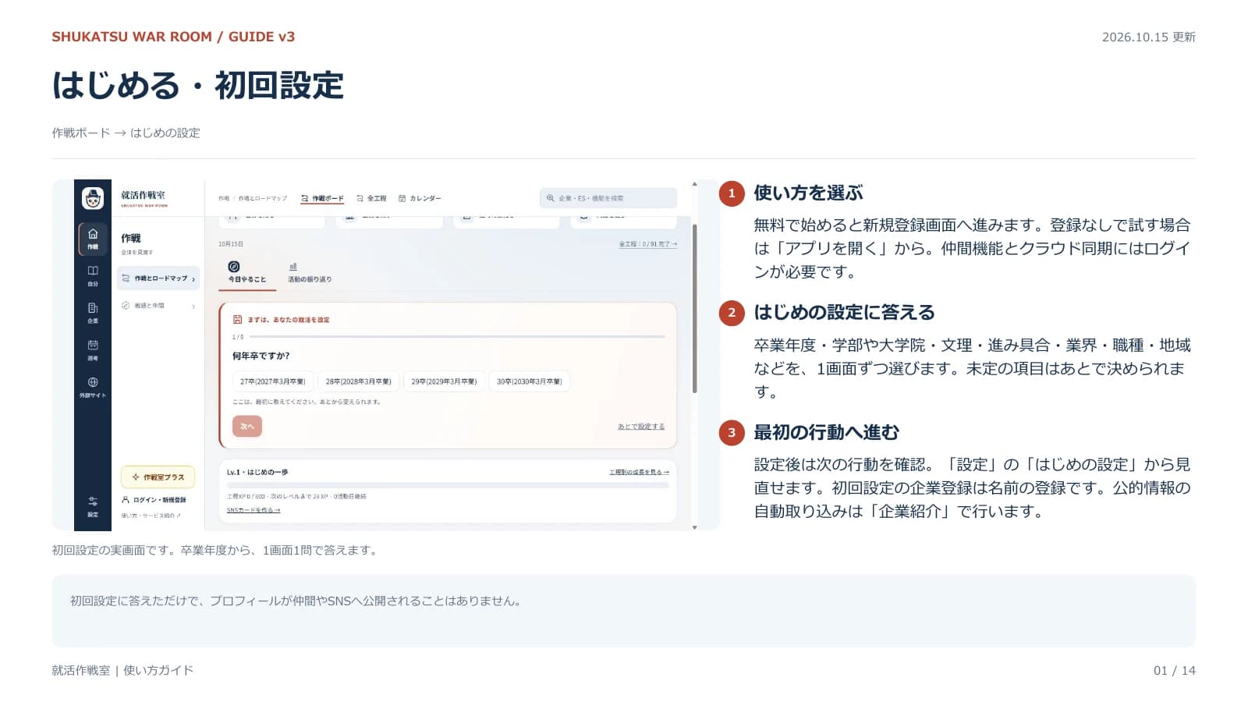This screenshot has width=1248, height=702.
Task: Click the icon beside 全工程 tab
Action: pos(360,198)
